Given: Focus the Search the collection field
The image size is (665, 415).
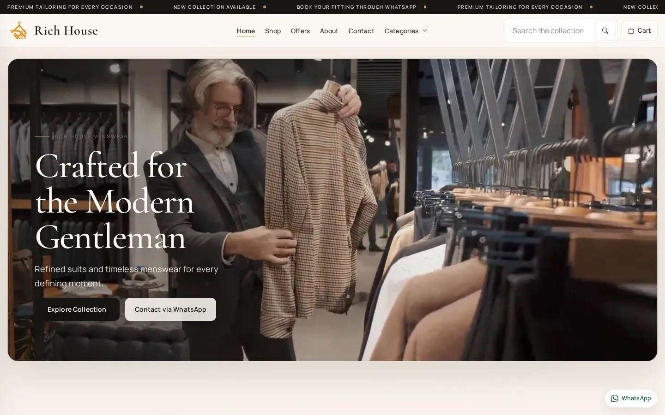Looking at the screenshot, I should tap(550, 30).
